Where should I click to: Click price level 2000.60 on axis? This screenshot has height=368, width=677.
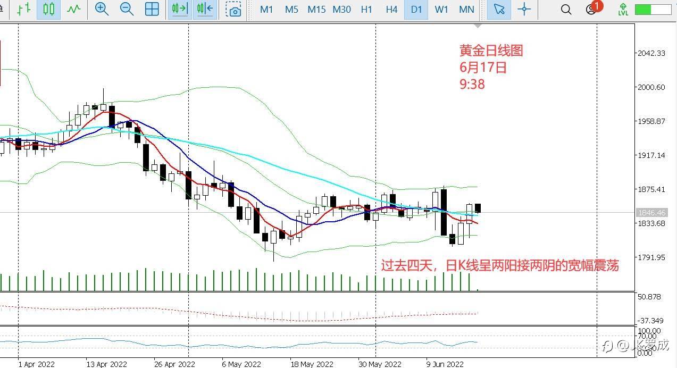coord(651,87)
